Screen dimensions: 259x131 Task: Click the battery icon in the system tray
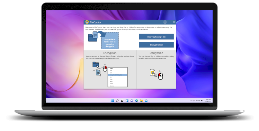202,101
